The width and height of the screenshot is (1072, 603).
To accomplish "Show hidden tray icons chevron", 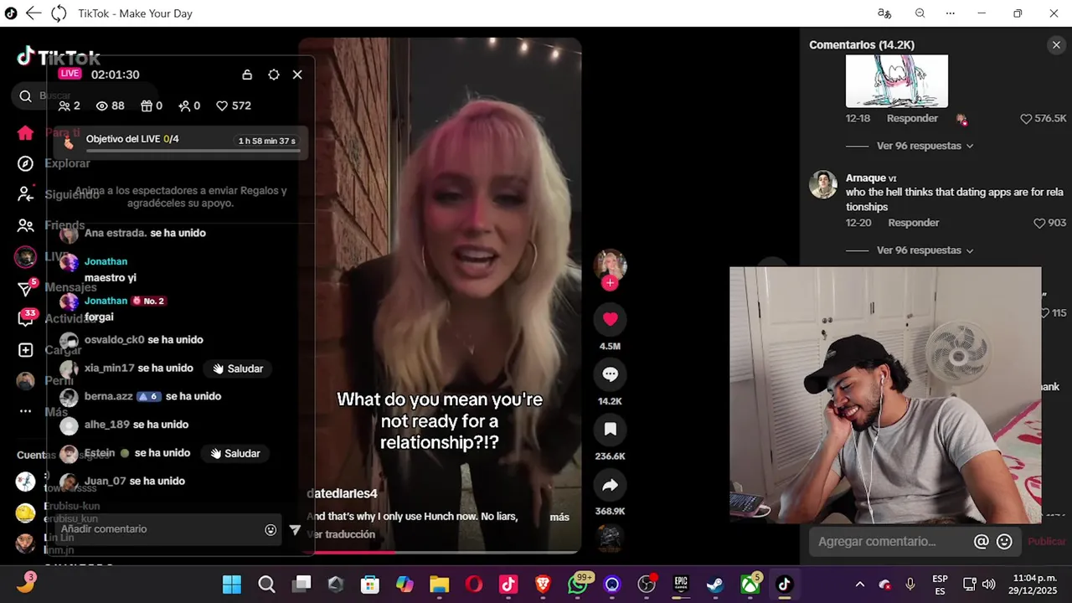I will point(859,585).
